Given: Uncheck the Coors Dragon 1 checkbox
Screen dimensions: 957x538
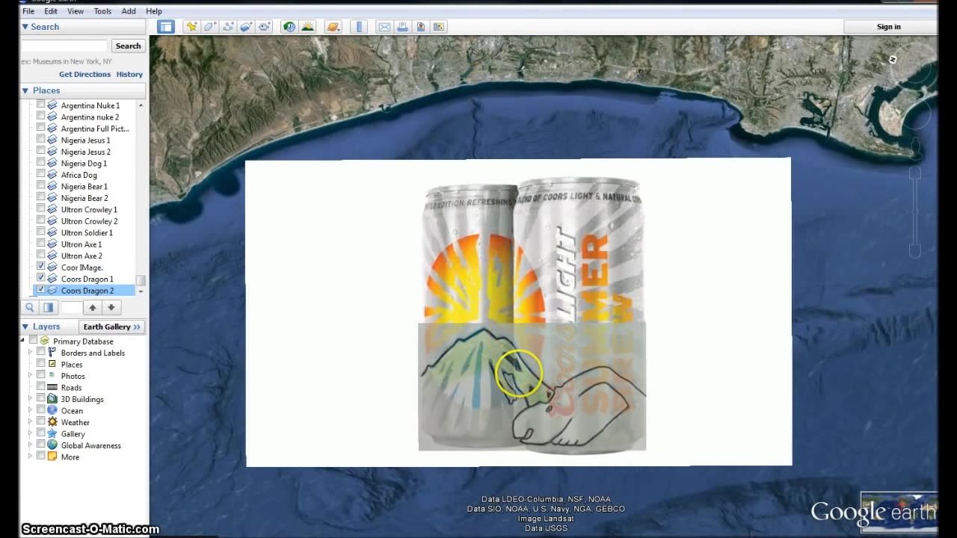Looking at the screenshot, I should coord(41,279).
